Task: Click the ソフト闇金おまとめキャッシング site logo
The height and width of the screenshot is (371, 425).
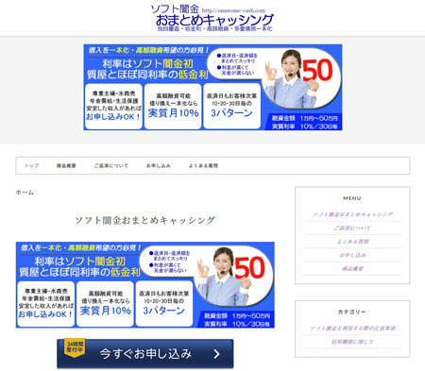Action: [x=212, y=17]
